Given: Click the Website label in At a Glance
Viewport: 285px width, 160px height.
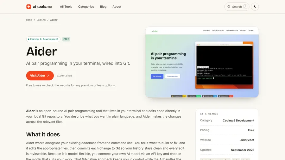Looking at the screenshot, I should pyautogui.click(x=206, y=140).
